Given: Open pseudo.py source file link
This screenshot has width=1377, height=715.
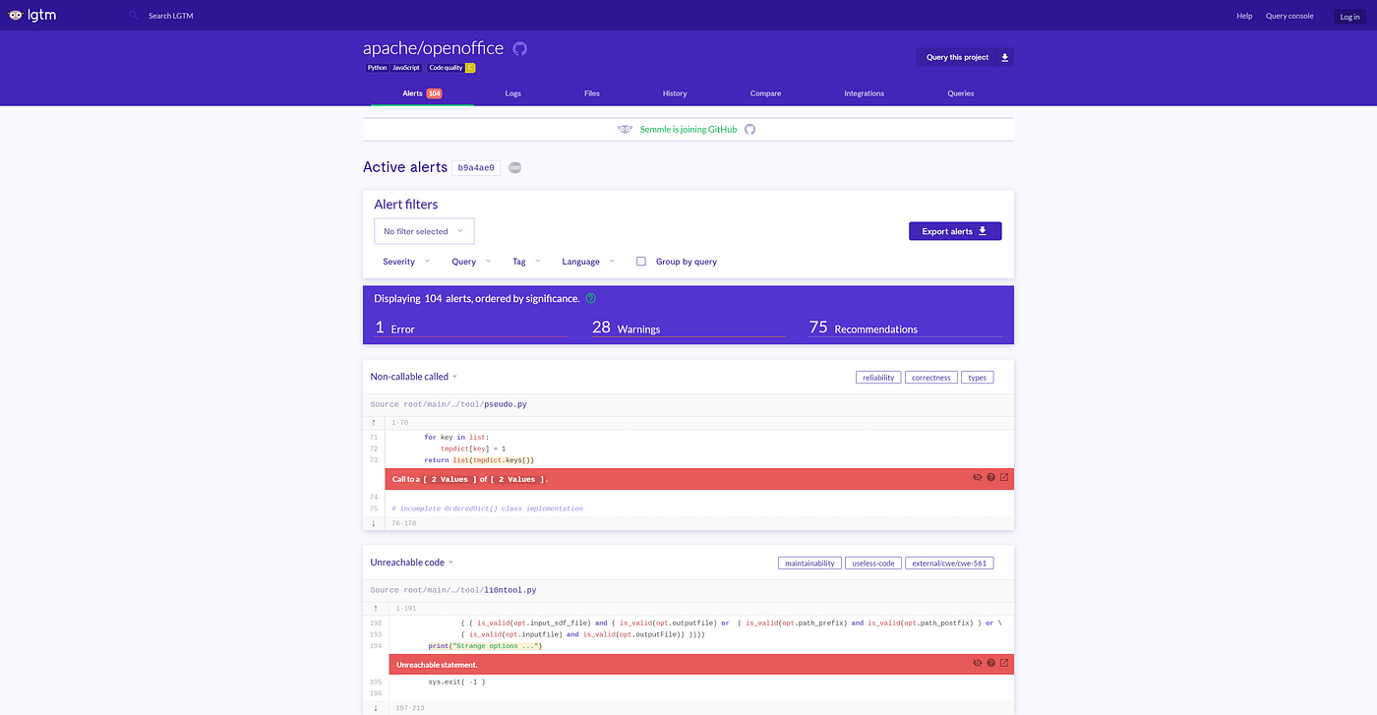Looking at the screenshot, I should [x=507, y=404].
